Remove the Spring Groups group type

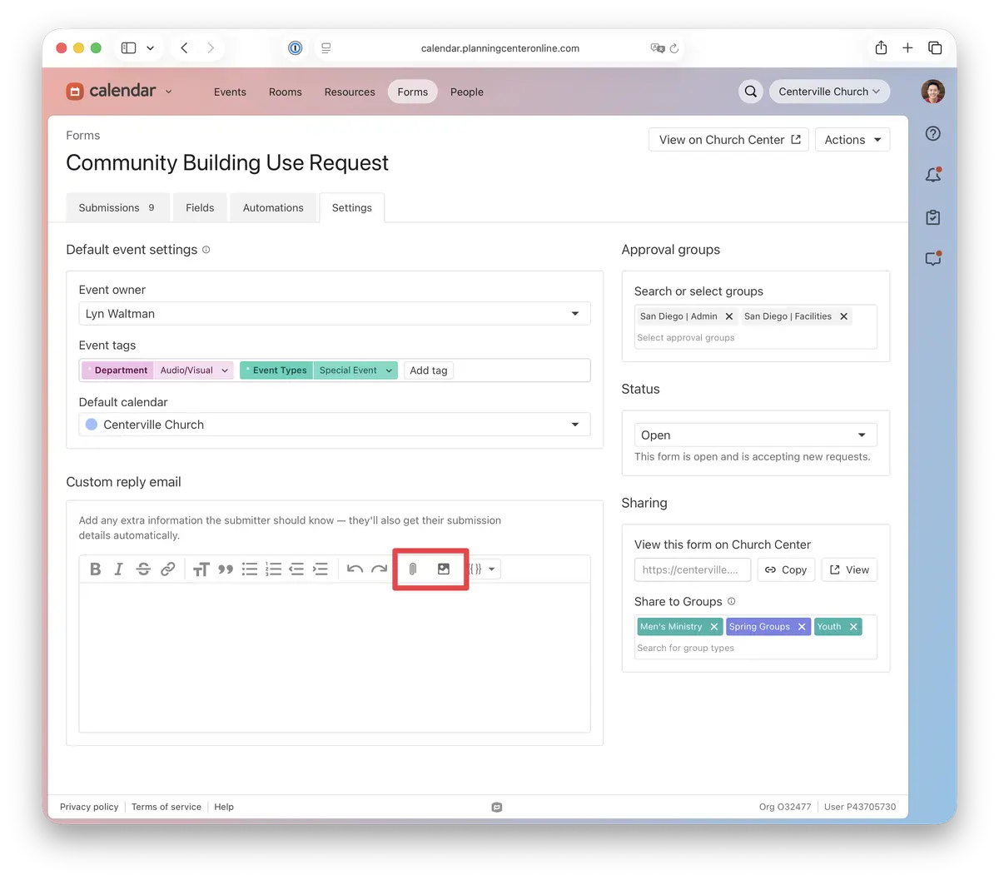(x=802, y=627)
